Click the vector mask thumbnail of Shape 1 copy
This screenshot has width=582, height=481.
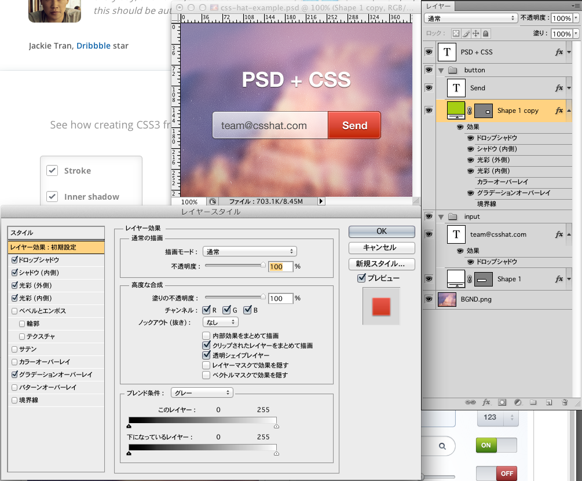coord(484,111)
